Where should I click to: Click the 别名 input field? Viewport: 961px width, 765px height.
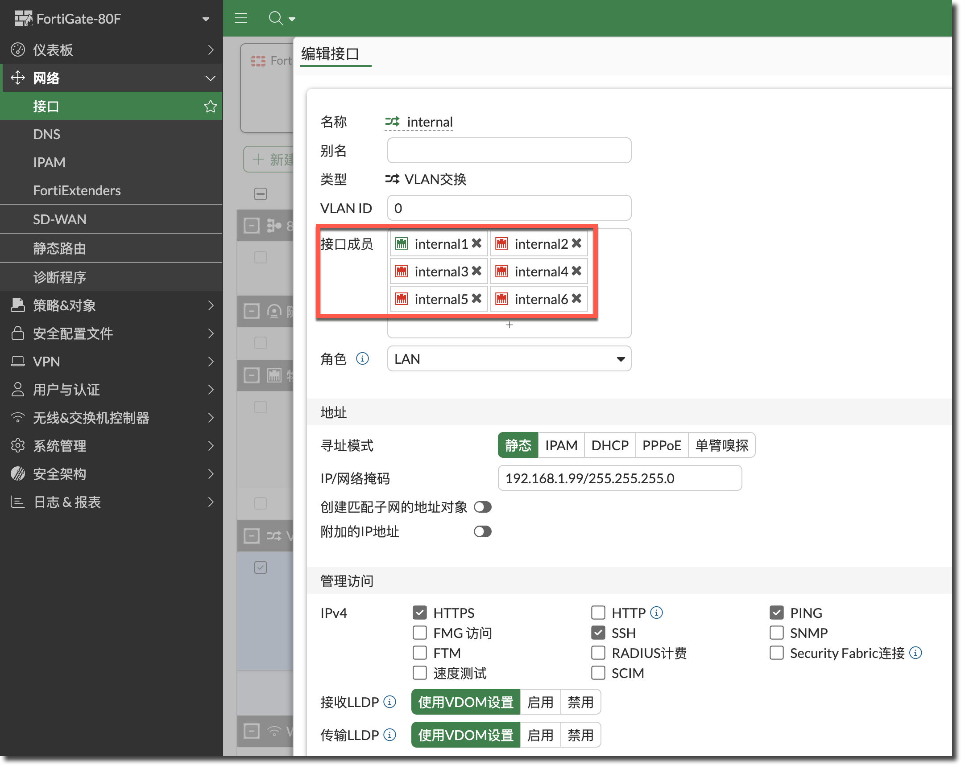[x=509, y=150]
